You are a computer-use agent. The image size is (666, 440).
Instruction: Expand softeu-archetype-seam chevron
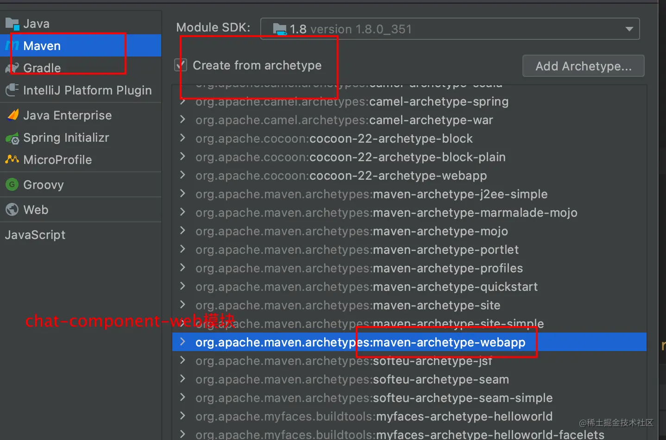182,379
